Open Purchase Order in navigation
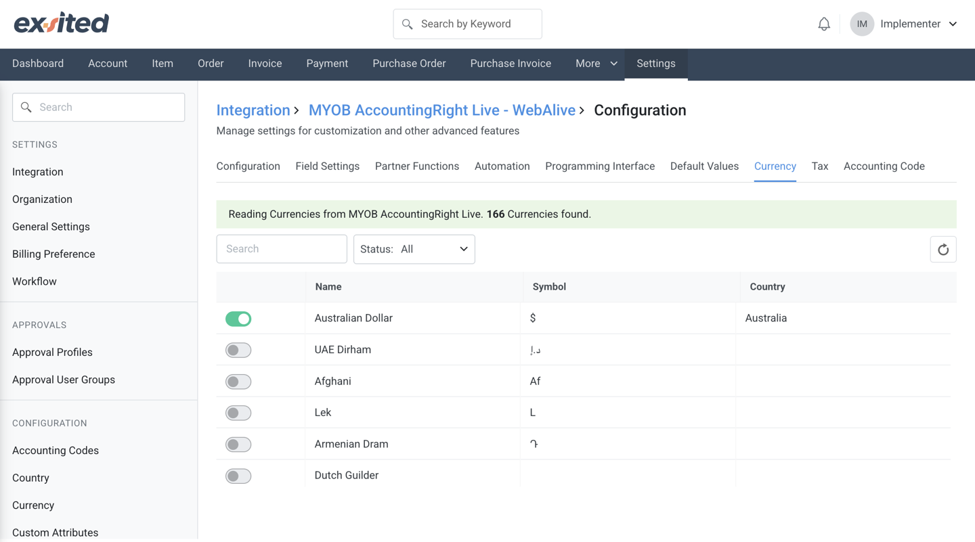Image resolution: width=975 pixels, height=542 pixels. click(x=409, y=64)
